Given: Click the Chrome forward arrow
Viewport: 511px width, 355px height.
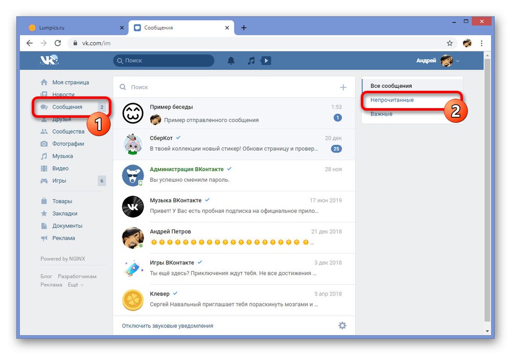Looking at the screenshot, I should 43,43.
